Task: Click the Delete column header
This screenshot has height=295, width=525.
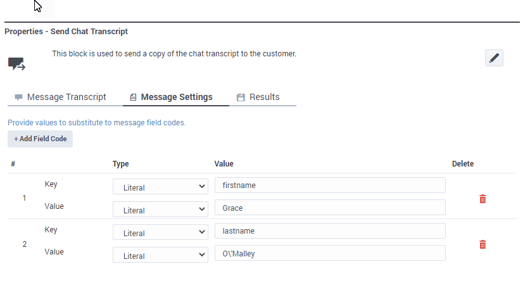Action: (462, 164)
